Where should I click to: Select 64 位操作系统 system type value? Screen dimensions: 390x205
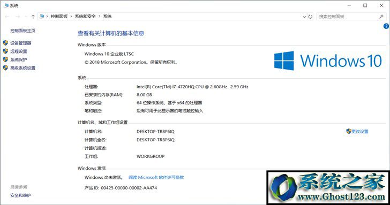[x=169, y=103]
